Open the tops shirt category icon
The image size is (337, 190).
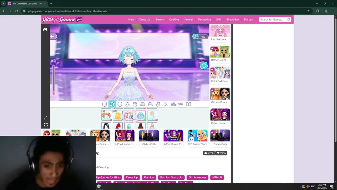tap(135, 104)
